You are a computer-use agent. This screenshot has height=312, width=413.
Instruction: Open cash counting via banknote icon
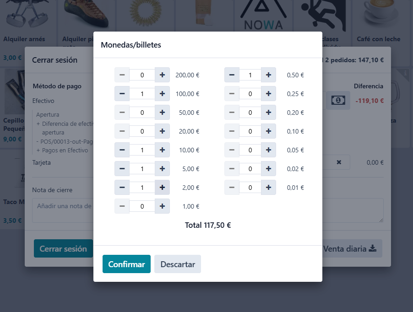pyautogui.click(x=338, y=100)
